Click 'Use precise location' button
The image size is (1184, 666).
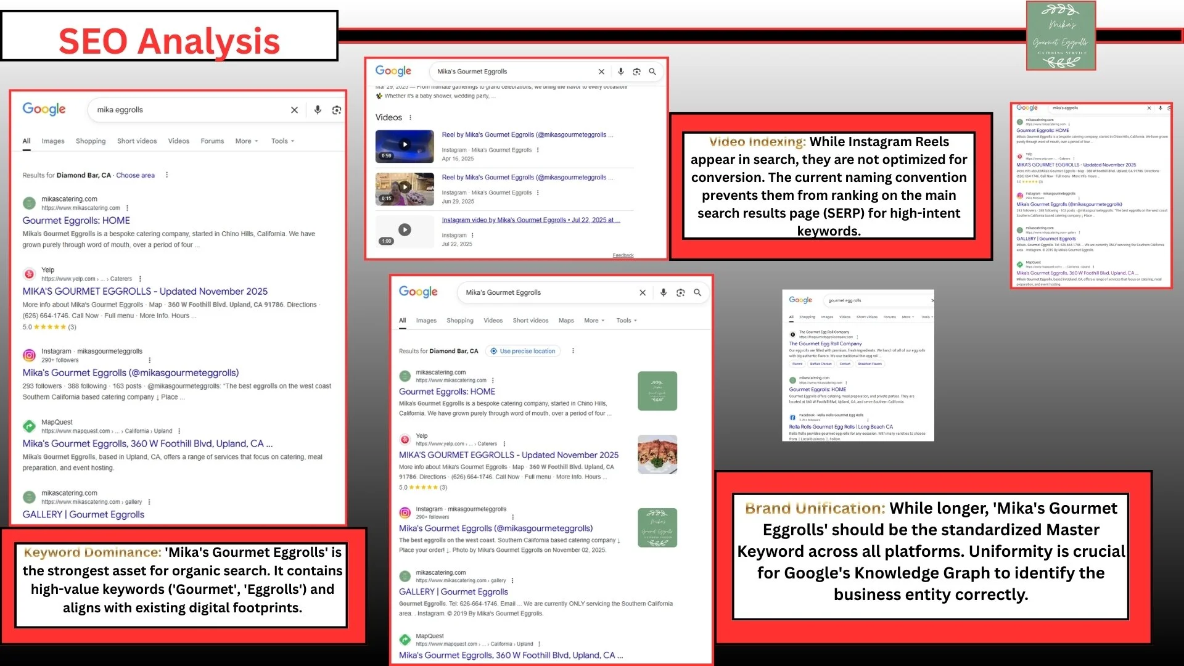click(x=523, y=351)
